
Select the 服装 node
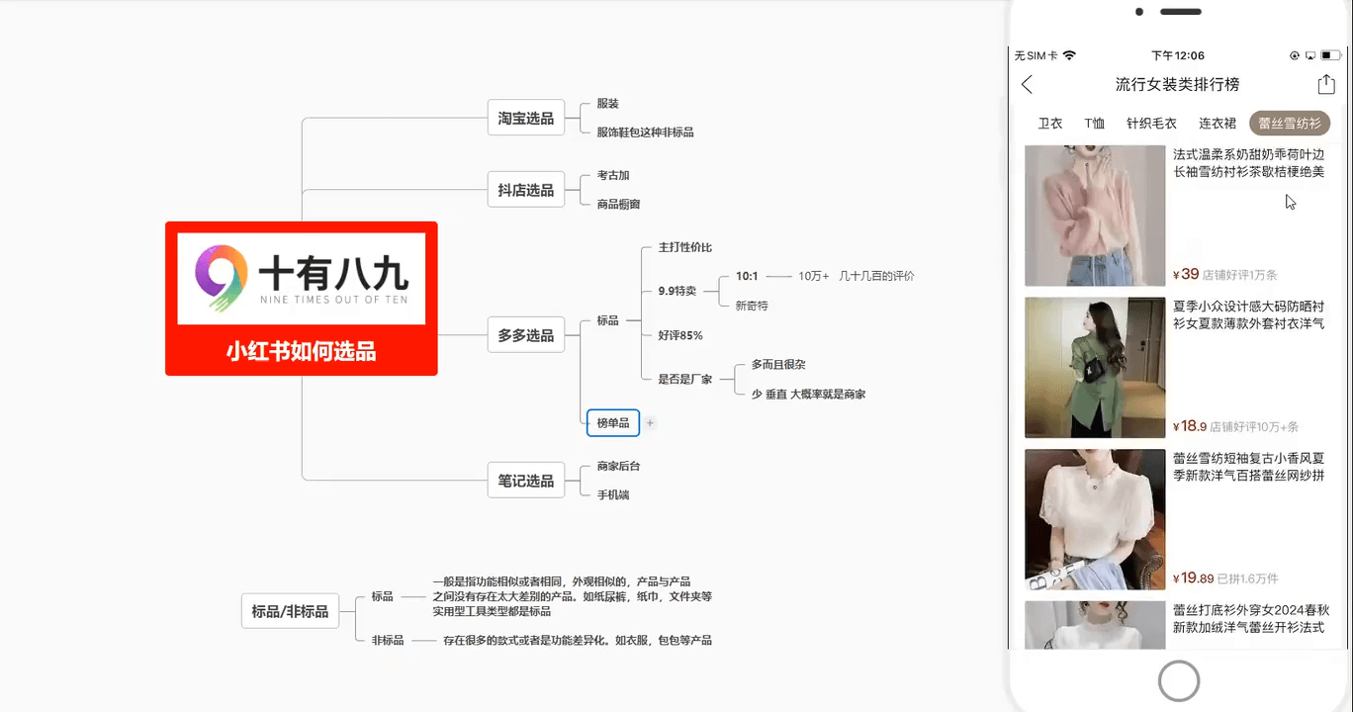pos(607,103)
